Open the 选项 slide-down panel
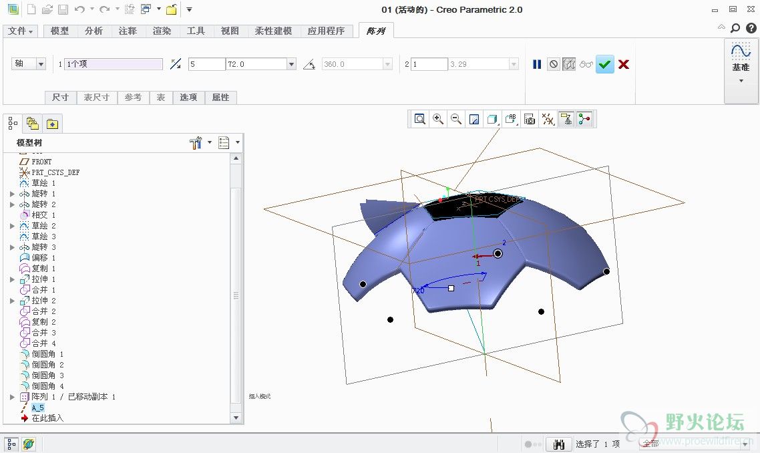This screenshot has width=760, height=453. point(188,98)
